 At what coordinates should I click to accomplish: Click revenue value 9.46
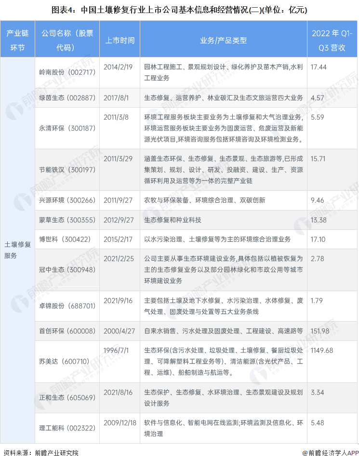coord(318,200)
